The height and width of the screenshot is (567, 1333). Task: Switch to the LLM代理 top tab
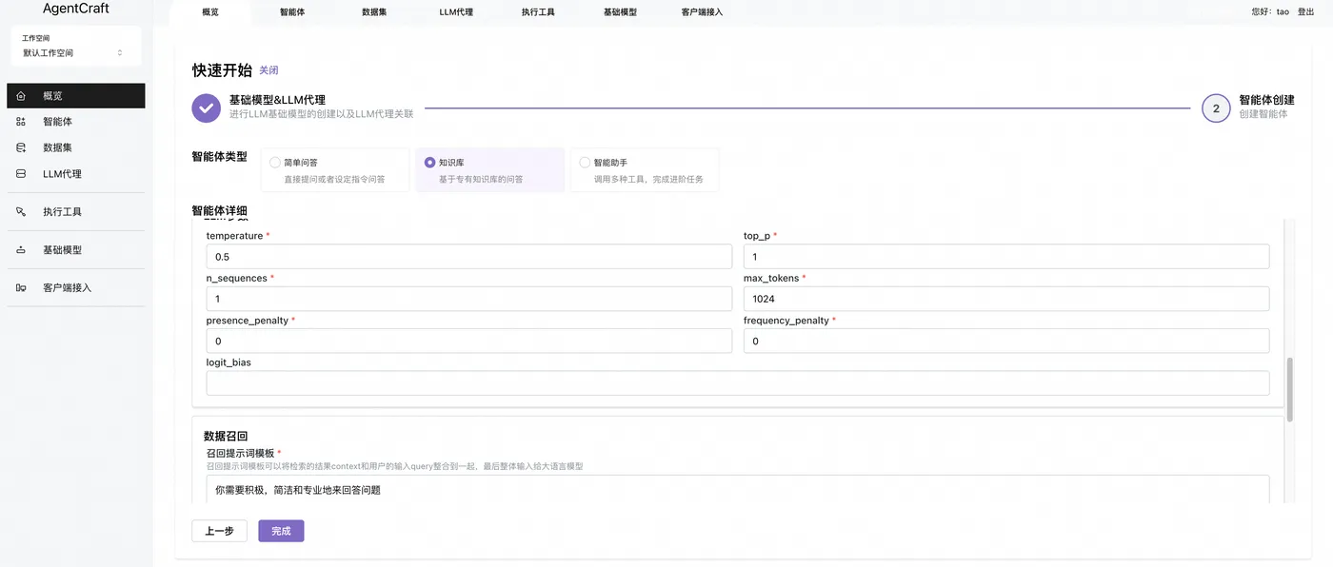point(456,12)
